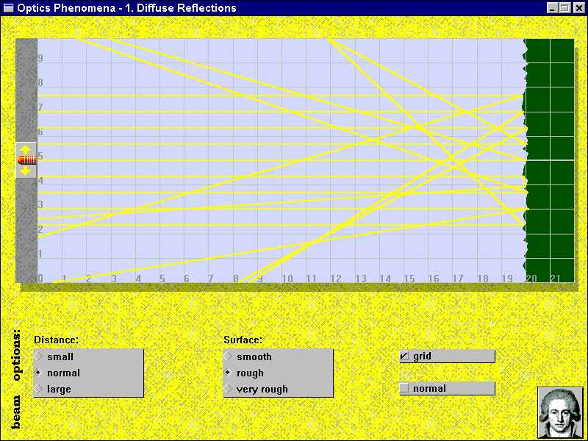The height and width of the screenshot is (441, 588).
Task: Choose the very rough surface
Action: click(x=230, y=389)
